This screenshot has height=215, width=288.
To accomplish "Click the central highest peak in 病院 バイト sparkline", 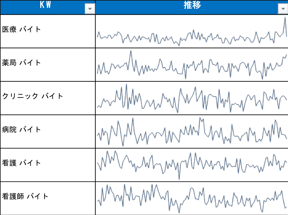I will coord(200,118).
